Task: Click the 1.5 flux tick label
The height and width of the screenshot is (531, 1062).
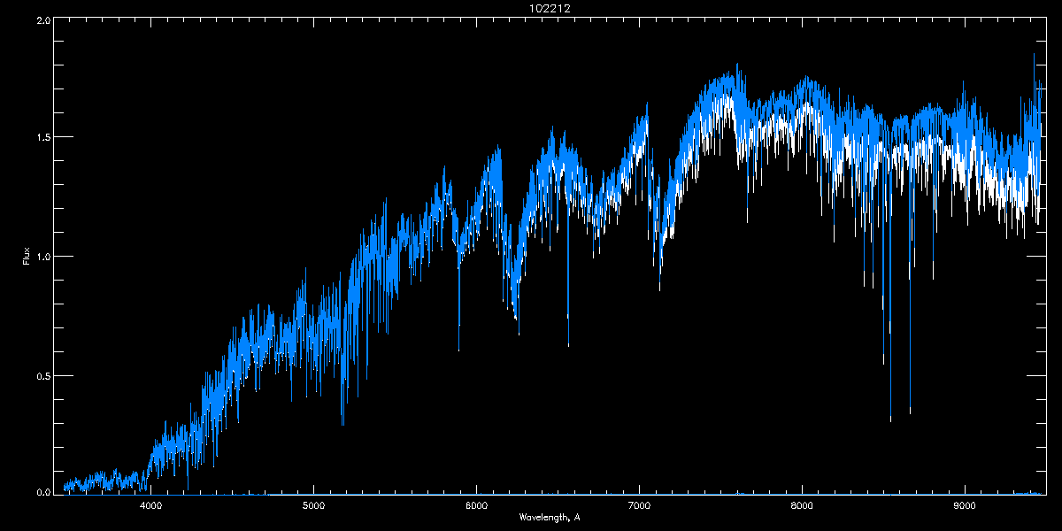Action: 42,137
